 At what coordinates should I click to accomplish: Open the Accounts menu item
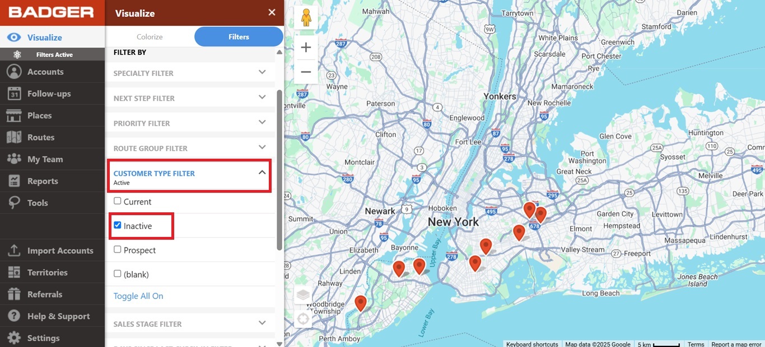(x=52, y=72)
